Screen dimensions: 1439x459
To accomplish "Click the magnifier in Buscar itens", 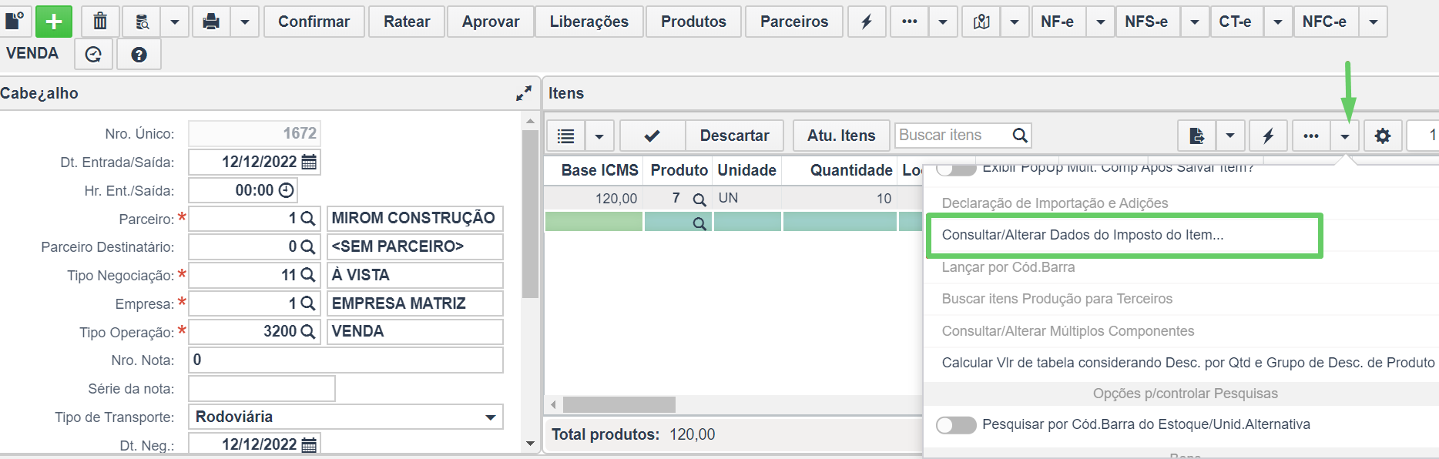I will (x=1020, y=136).
